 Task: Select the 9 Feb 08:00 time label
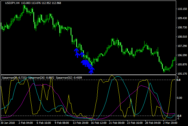[62, 123]
